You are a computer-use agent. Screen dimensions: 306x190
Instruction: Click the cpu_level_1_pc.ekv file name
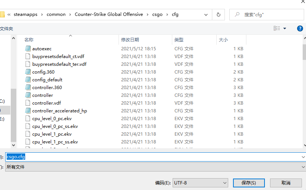[x=52, y=134]
